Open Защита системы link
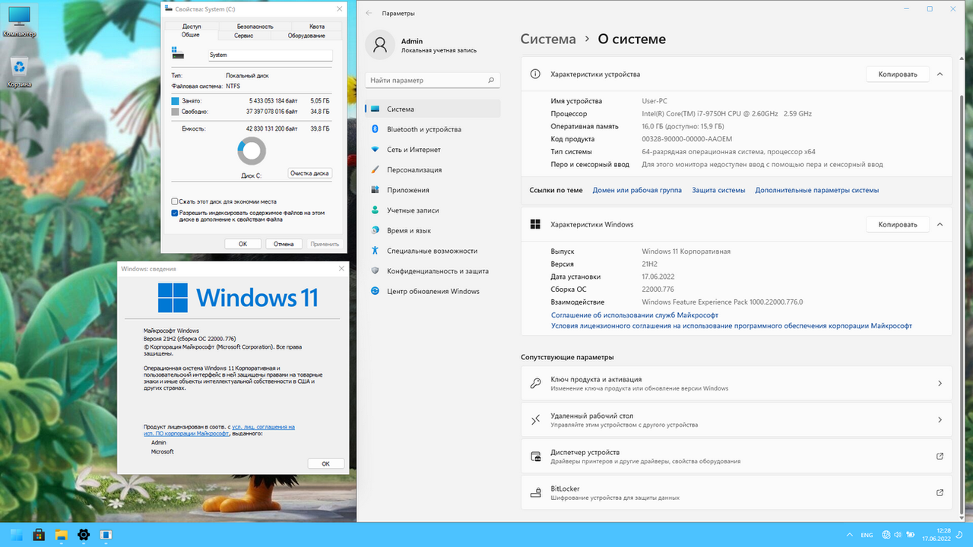The height and width of the screenshot is (547, 973). [718, 190]
